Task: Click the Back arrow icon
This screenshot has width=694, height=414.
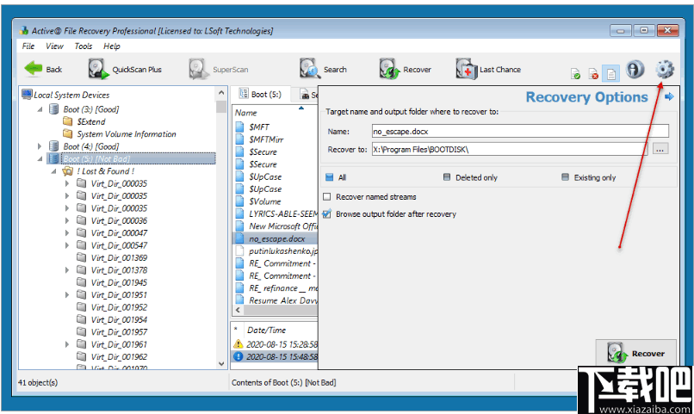Action: click(33, 69)
